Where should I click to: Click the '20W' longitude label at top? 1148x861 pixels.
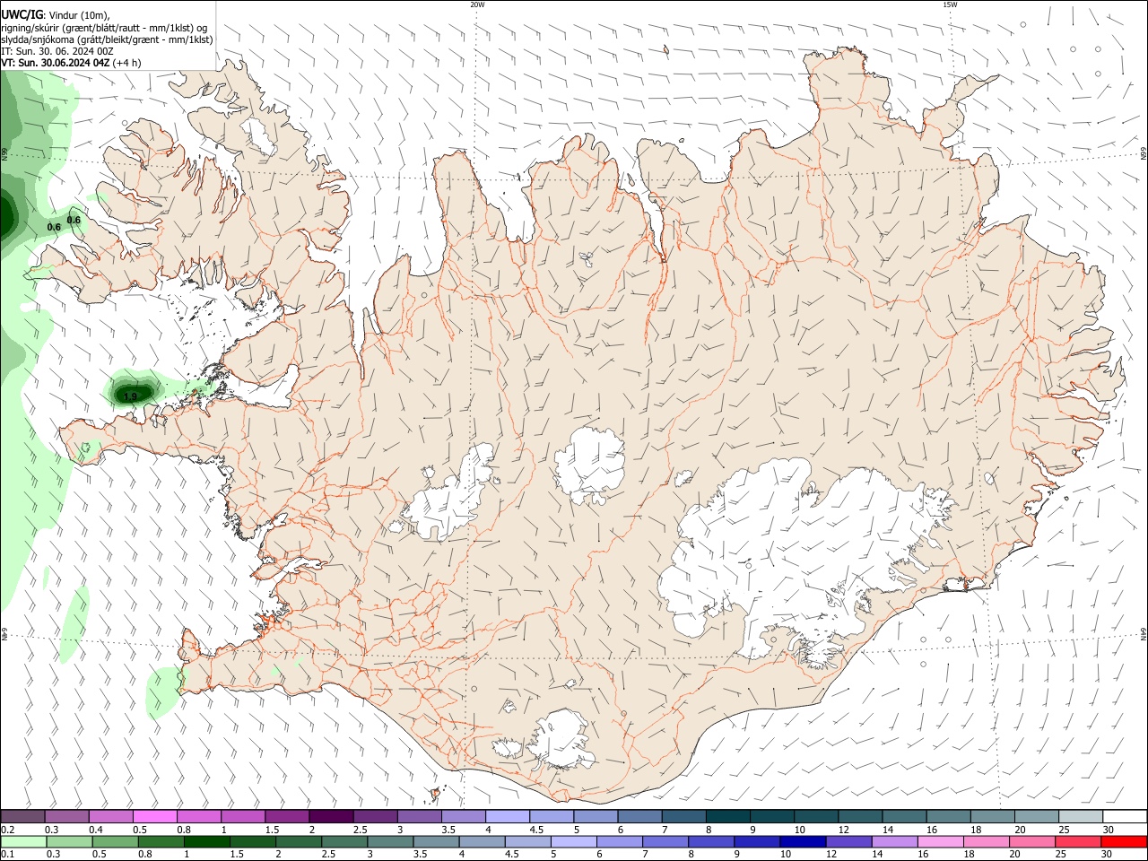pos(477,4)
